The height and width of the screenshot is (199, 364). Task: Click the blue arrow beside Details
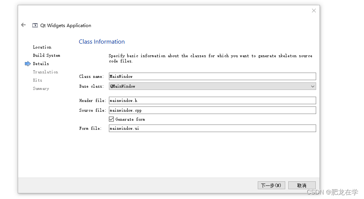[28, 64]
